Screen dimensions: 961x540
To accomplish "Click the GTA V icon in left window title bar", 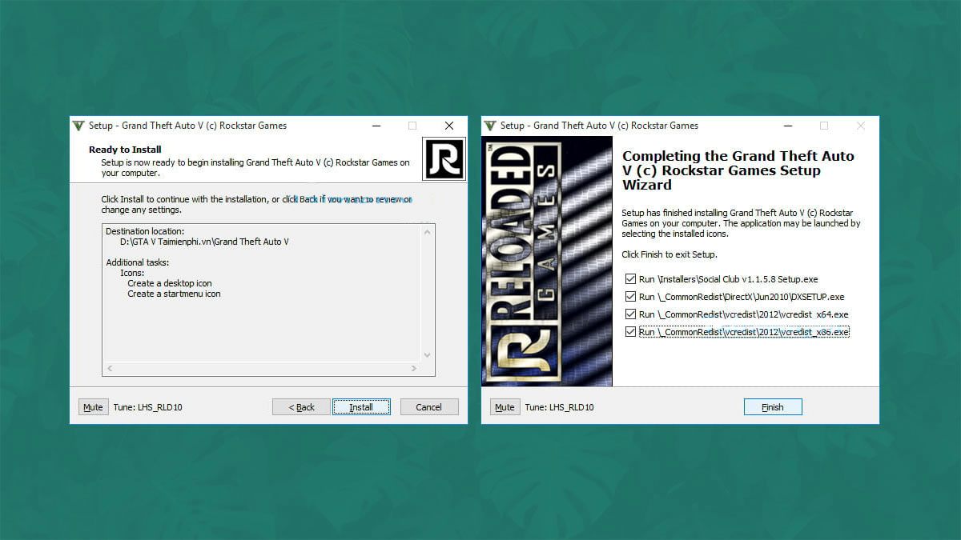I will pyautogui.click(x=78, y=126).
